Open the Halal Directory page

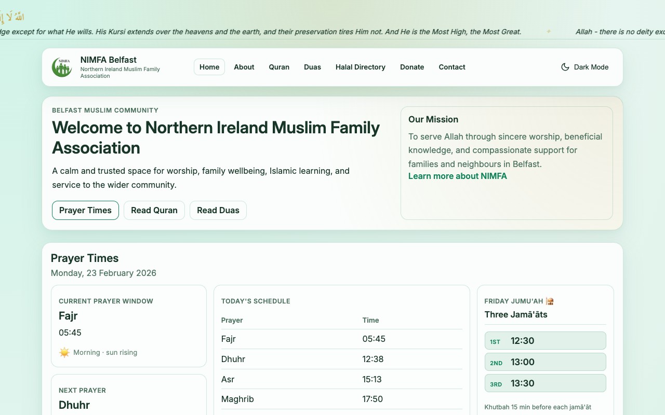(361, 67)
